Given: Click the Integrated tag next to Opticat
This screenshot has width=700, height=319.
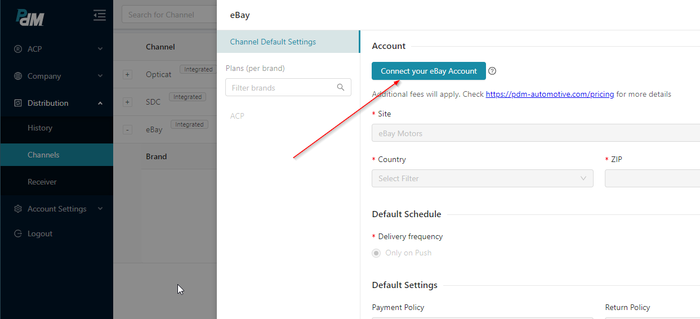Looking at the screenshot, I should pos(198,69).
